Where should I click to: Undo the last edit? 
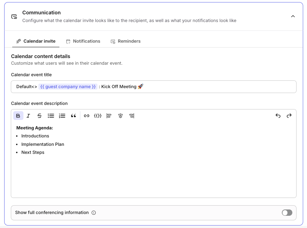(278, 116)
